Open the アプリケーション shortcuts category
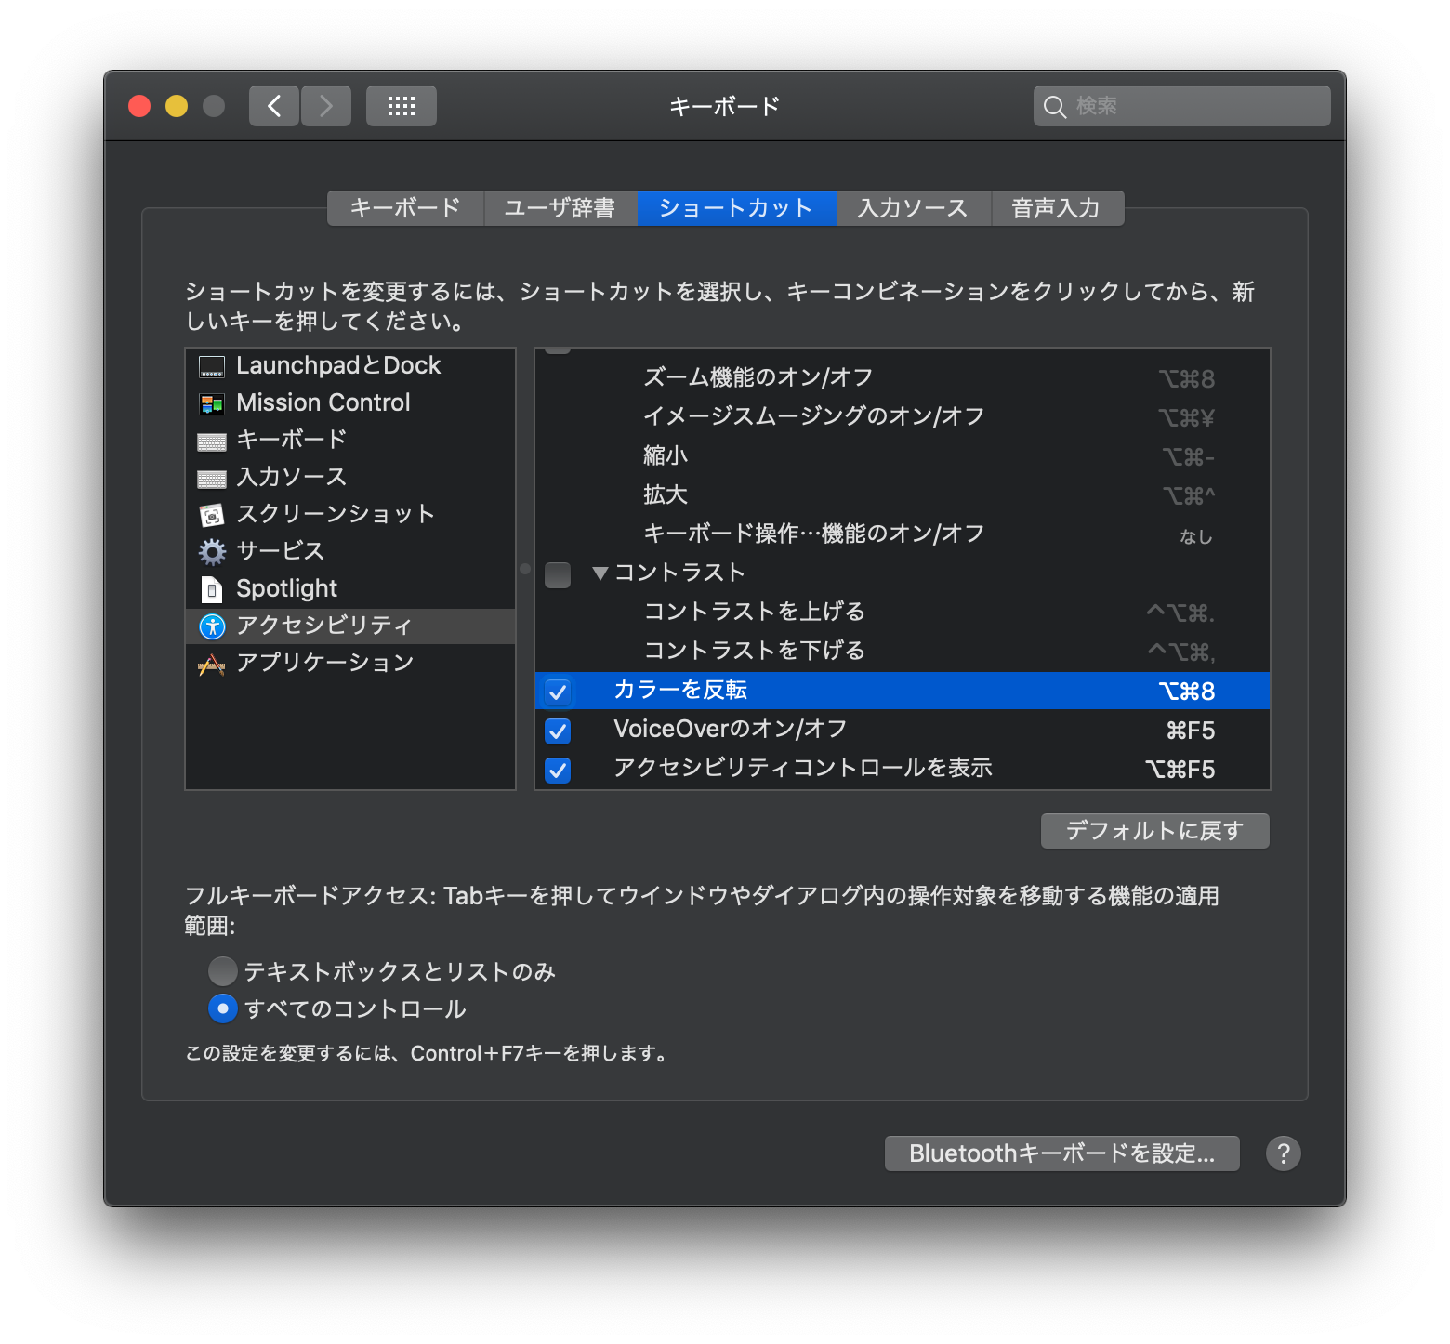The height and width of the screenshot is (1344, 1450). click(x=325, y=662)
